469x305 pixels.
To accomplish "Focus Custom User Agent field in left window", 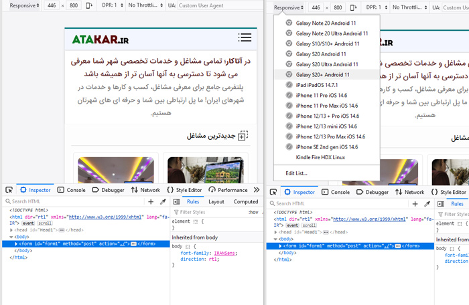I will [220, 5].
